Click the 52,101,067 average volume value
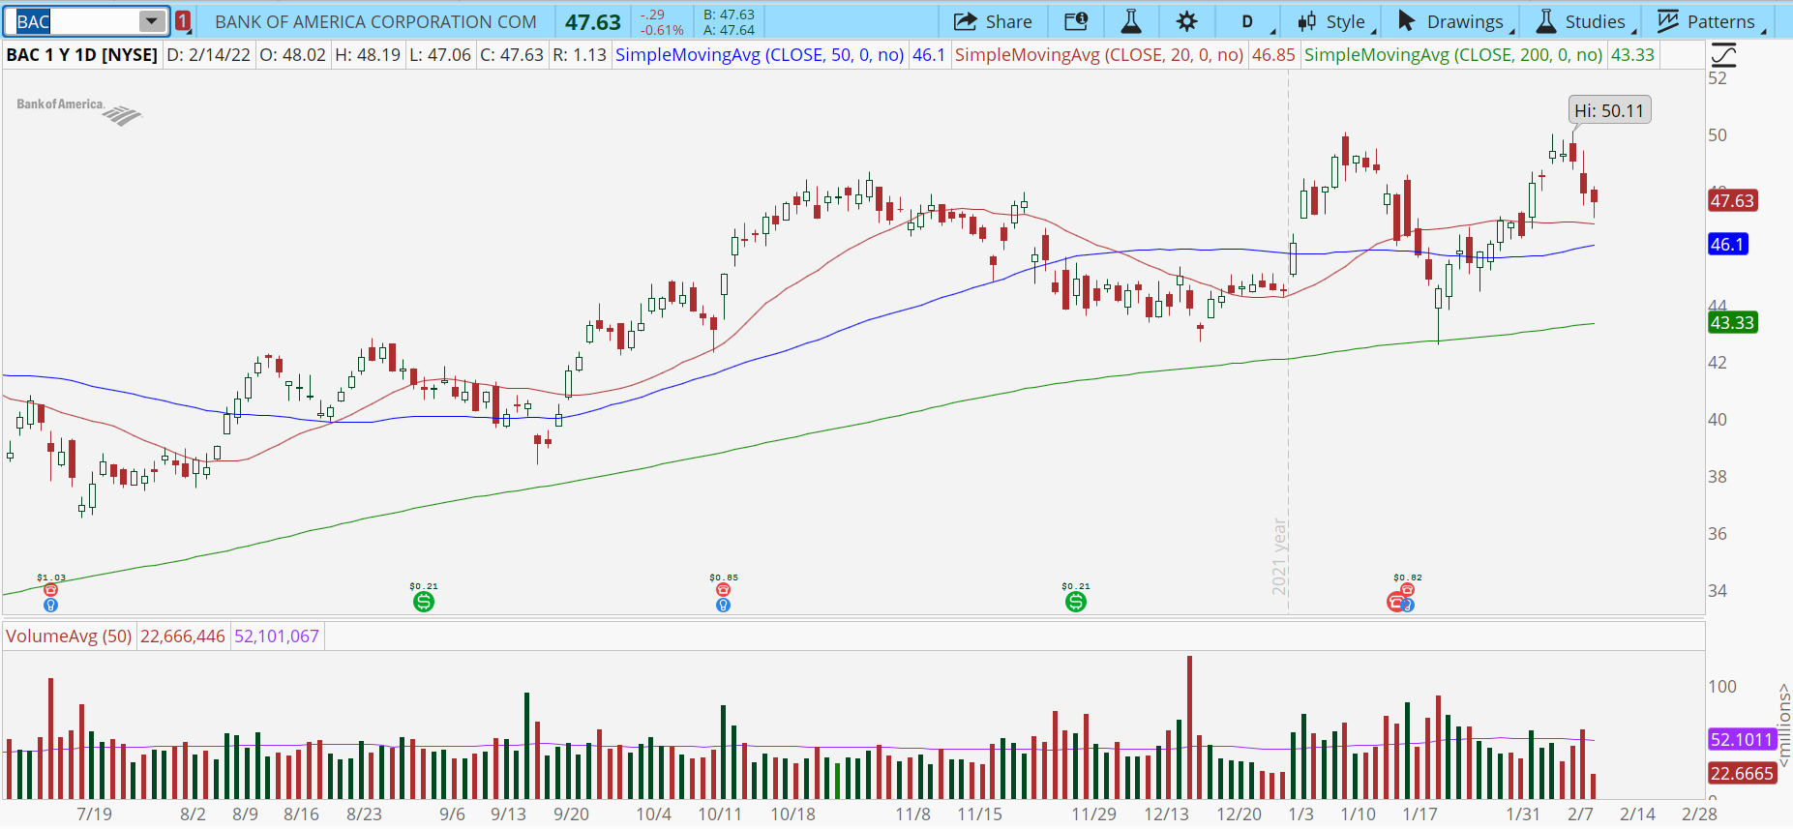The image size is (1793, 829). pos(277,637)
